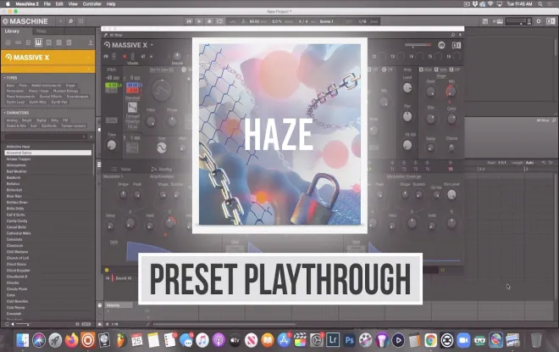
Task: Select the Chill Marilana preset
Action: click(17, 252)
